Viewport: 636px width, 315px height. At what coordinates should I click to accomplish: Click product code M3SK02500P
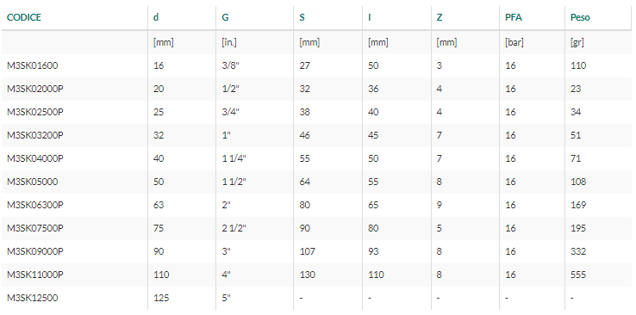coord(34,112)
